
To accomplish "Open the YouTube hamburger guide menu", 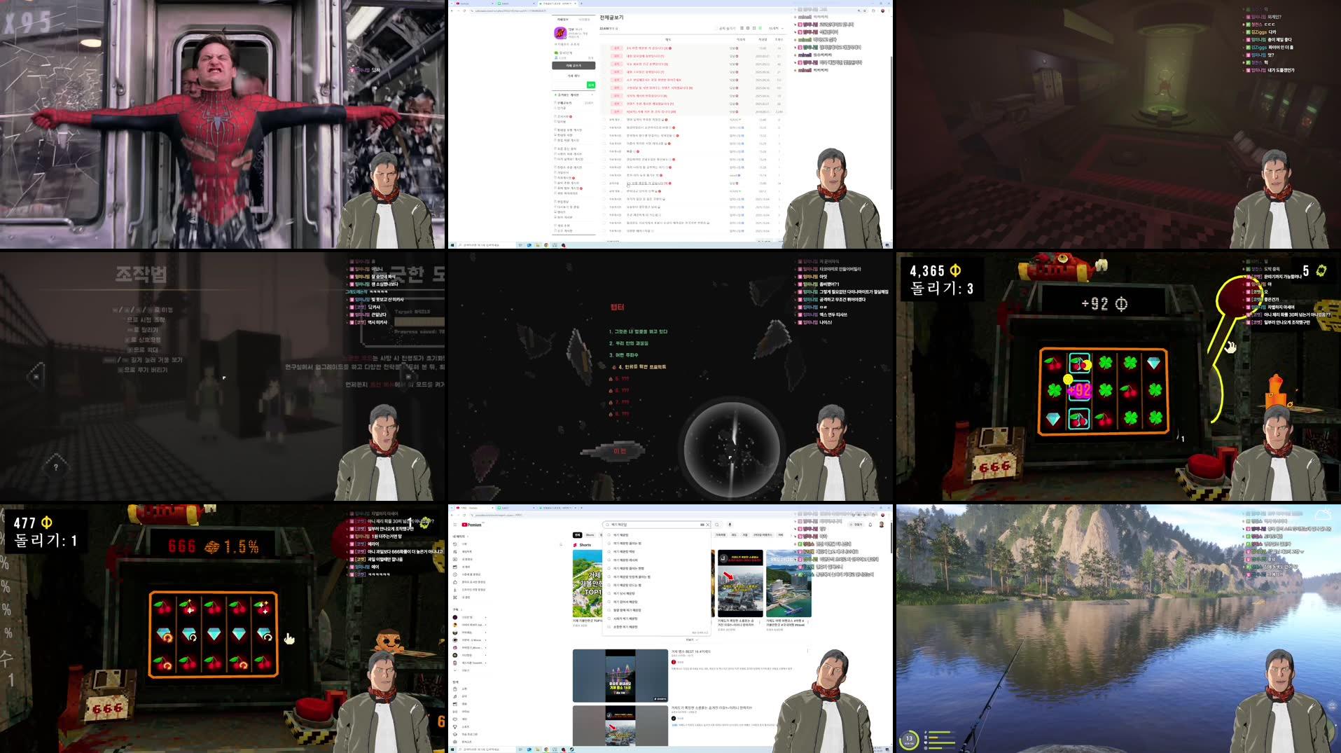I will point(454,525).
